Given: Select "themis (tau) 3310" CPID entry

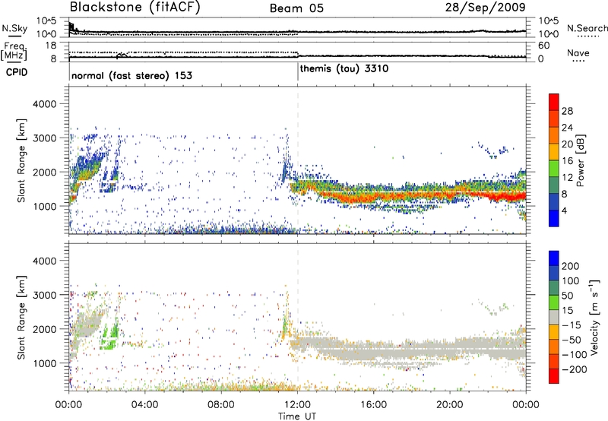Looking at the screenshot, I should [x=344, y=69].
